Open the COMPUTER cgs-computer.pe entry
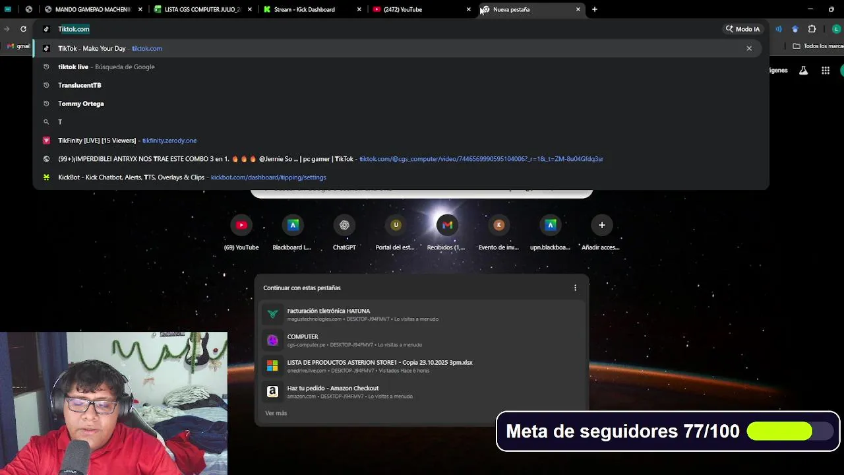The width and height of the screenshot is (844, 475). pyautogui.click(x=421, y=340)
